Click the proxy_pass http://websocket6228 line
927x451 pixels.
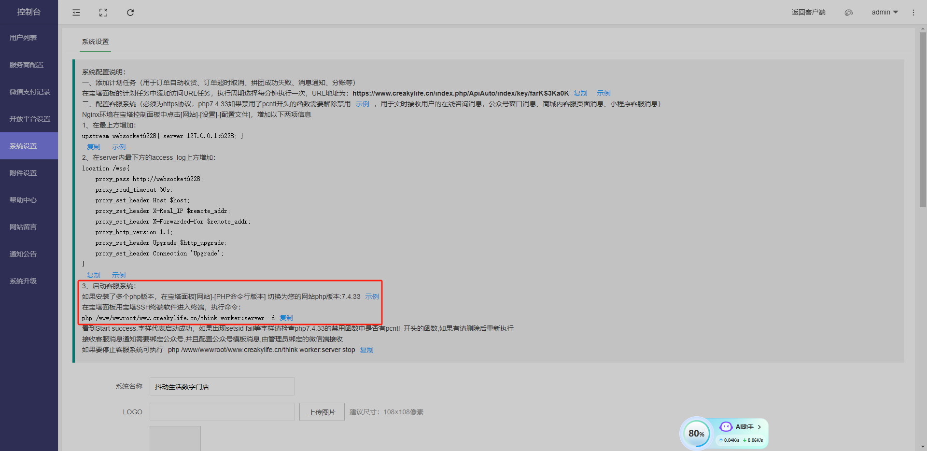point(149,179)
